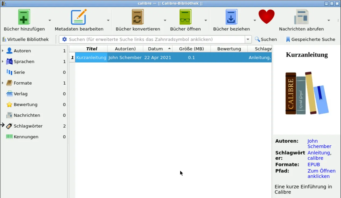Expand the Sprachen tree node
The width and height of the screenshot is (341, 198).
click(x=2, y=61)
